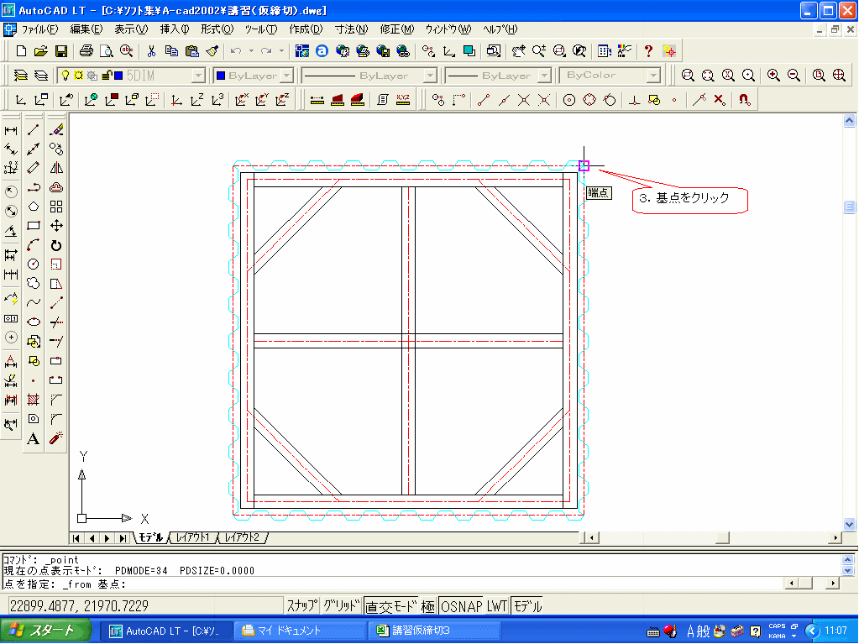Open Help with the red question mark

click(648, 51)
